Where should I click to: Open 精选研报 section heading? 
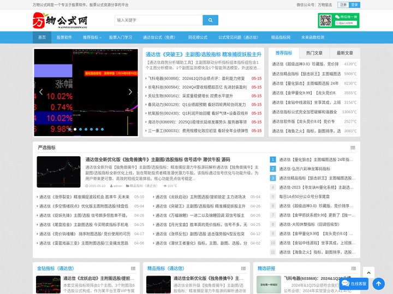point(266,268)
